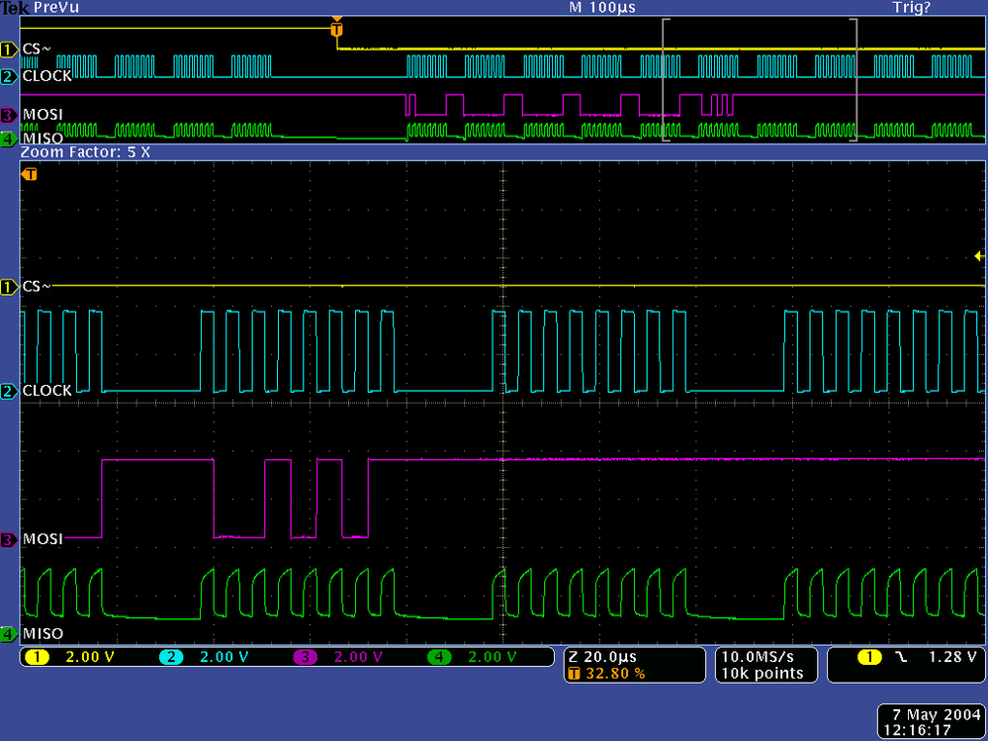Click the M 100µs main timebase readout
This screenshot has height=741, width=988.
[602, 8]
